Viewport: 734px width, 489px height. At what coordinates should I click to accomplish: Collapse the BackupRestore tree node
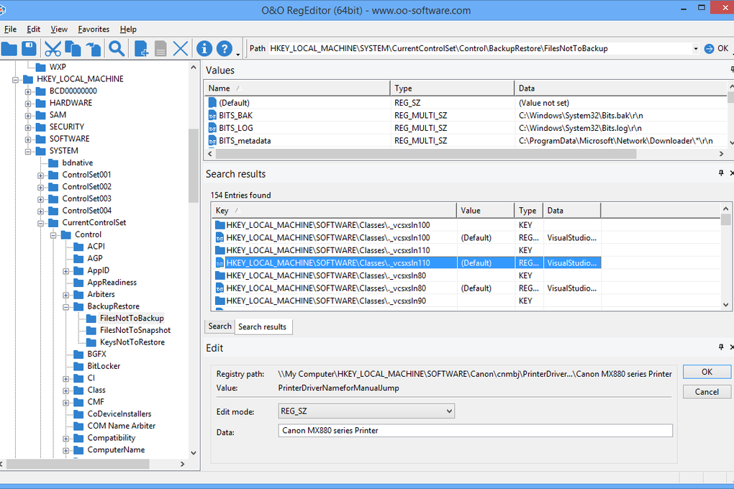click(x=66, y=307)
